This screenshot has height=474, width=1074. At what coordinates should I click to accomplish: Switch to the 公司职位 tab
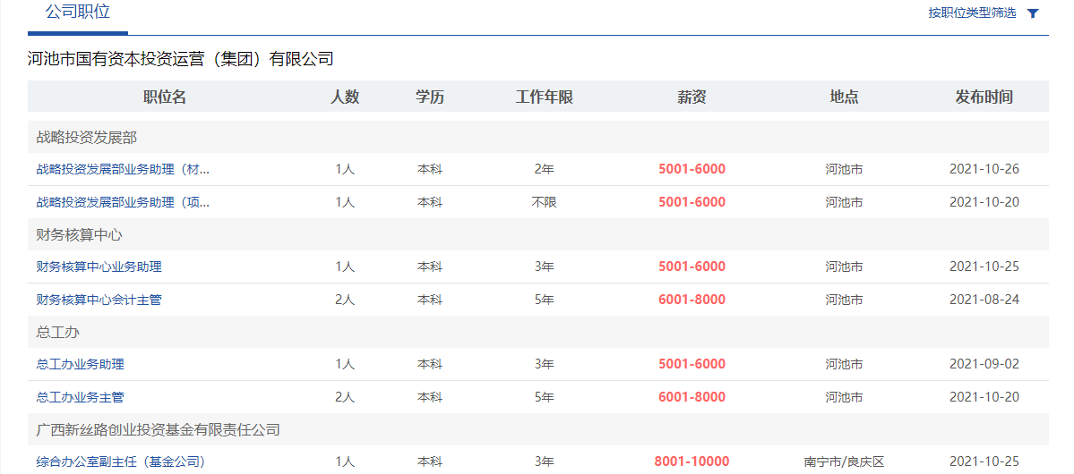[x=77, y=12]
